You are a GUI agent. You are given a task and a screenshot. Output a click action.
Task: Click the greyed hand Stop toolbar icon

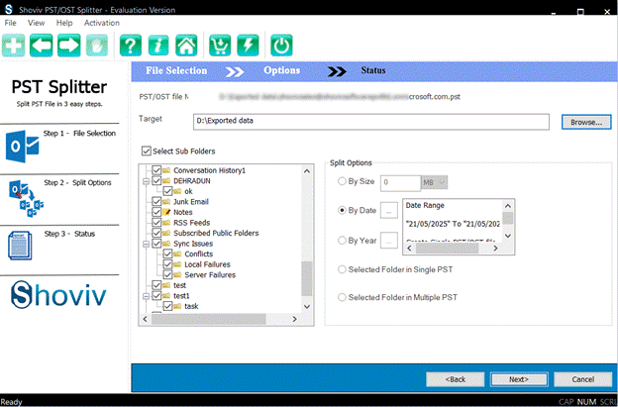point(97,46)
